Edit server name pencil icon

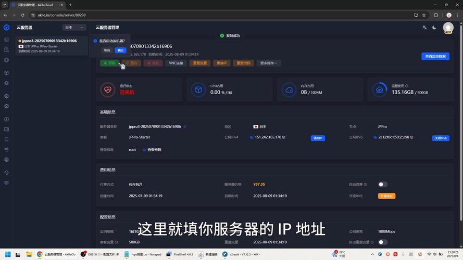point(185,127)
